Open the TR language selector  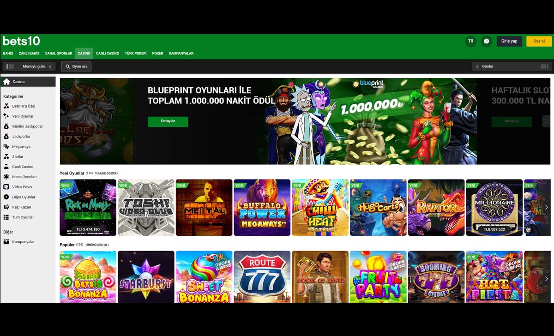[x=470, y=41]
